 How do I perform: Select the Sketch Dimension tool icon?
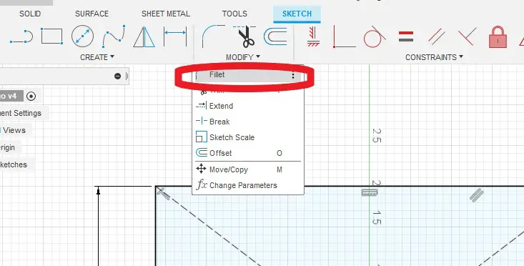[175, 36]
